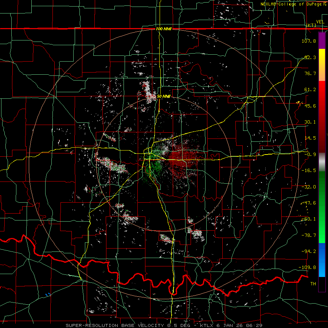Pick the bright red segment of the color bar
Screen dimensions: 328x328
322,117
